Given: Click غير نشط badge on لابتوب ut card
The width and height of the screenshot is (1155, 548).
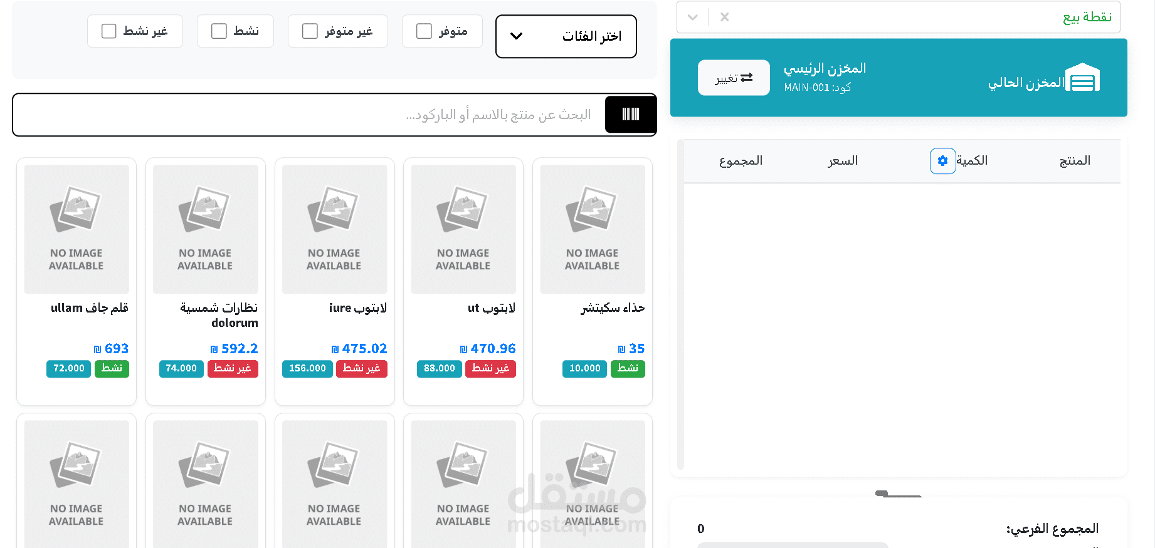Looking at the screenshot, I should pyautogui.click(x=490, y=368).
